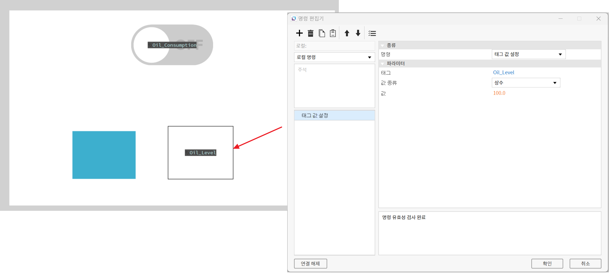Collapse the 파라미터 section
Viewport: 609px width, 275px height.
(382, 64)
